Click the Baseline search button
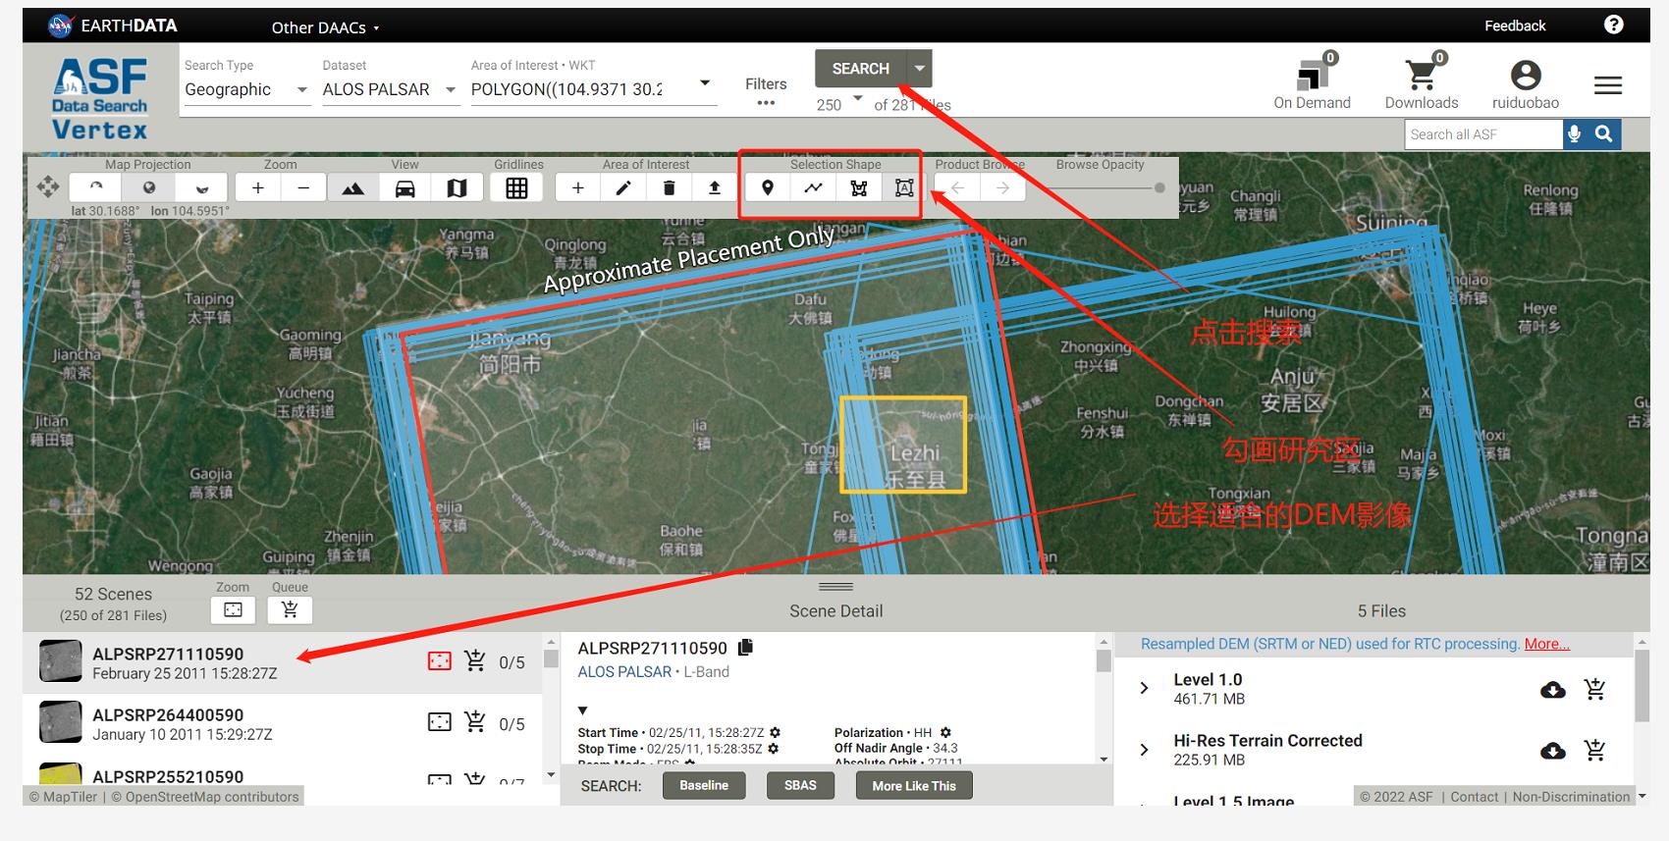1669x841 pixels. (x=704, y=785)
